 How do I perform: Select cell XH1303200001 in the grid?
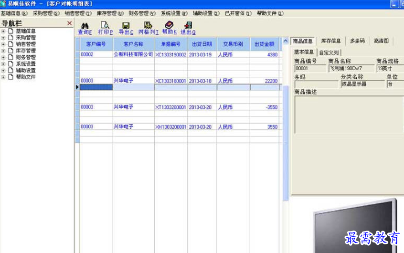[x=171, y=127]
